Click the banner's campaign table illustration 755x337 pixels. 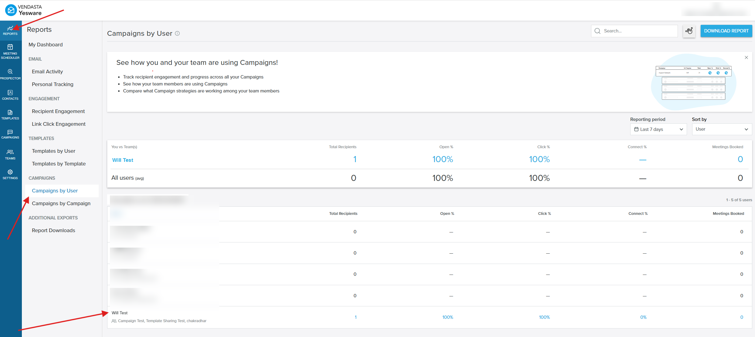coord(693,82)
